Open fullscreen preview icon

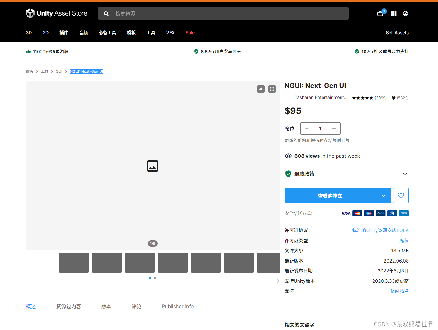[272, 89]
